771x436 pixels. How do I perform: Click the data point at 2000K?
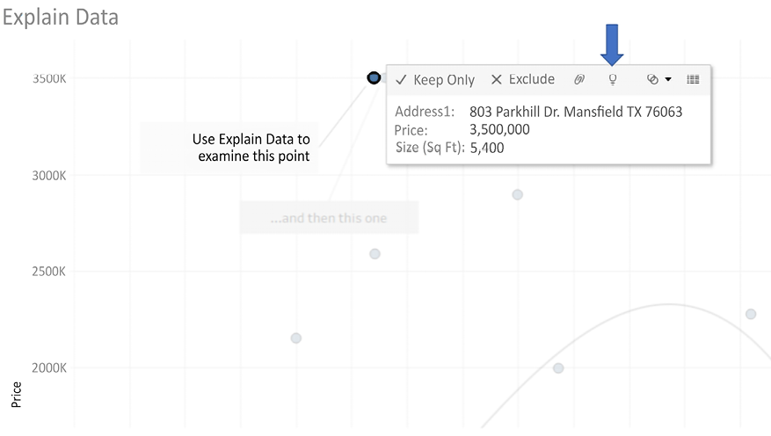(558, 368)
